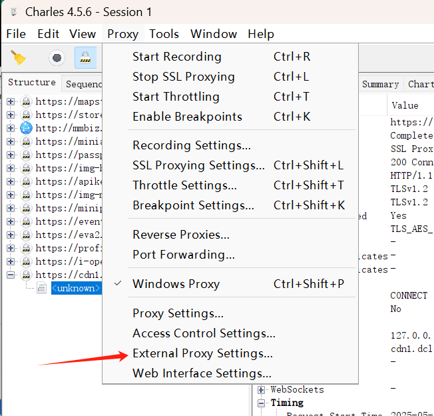Click the padlock icon of the maps host
This screenshot has height=416, width=434.
pos(26,101)
